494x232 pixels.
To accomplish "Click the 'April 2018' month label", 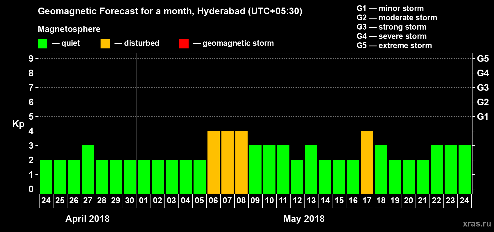I will tap(87, 219).
